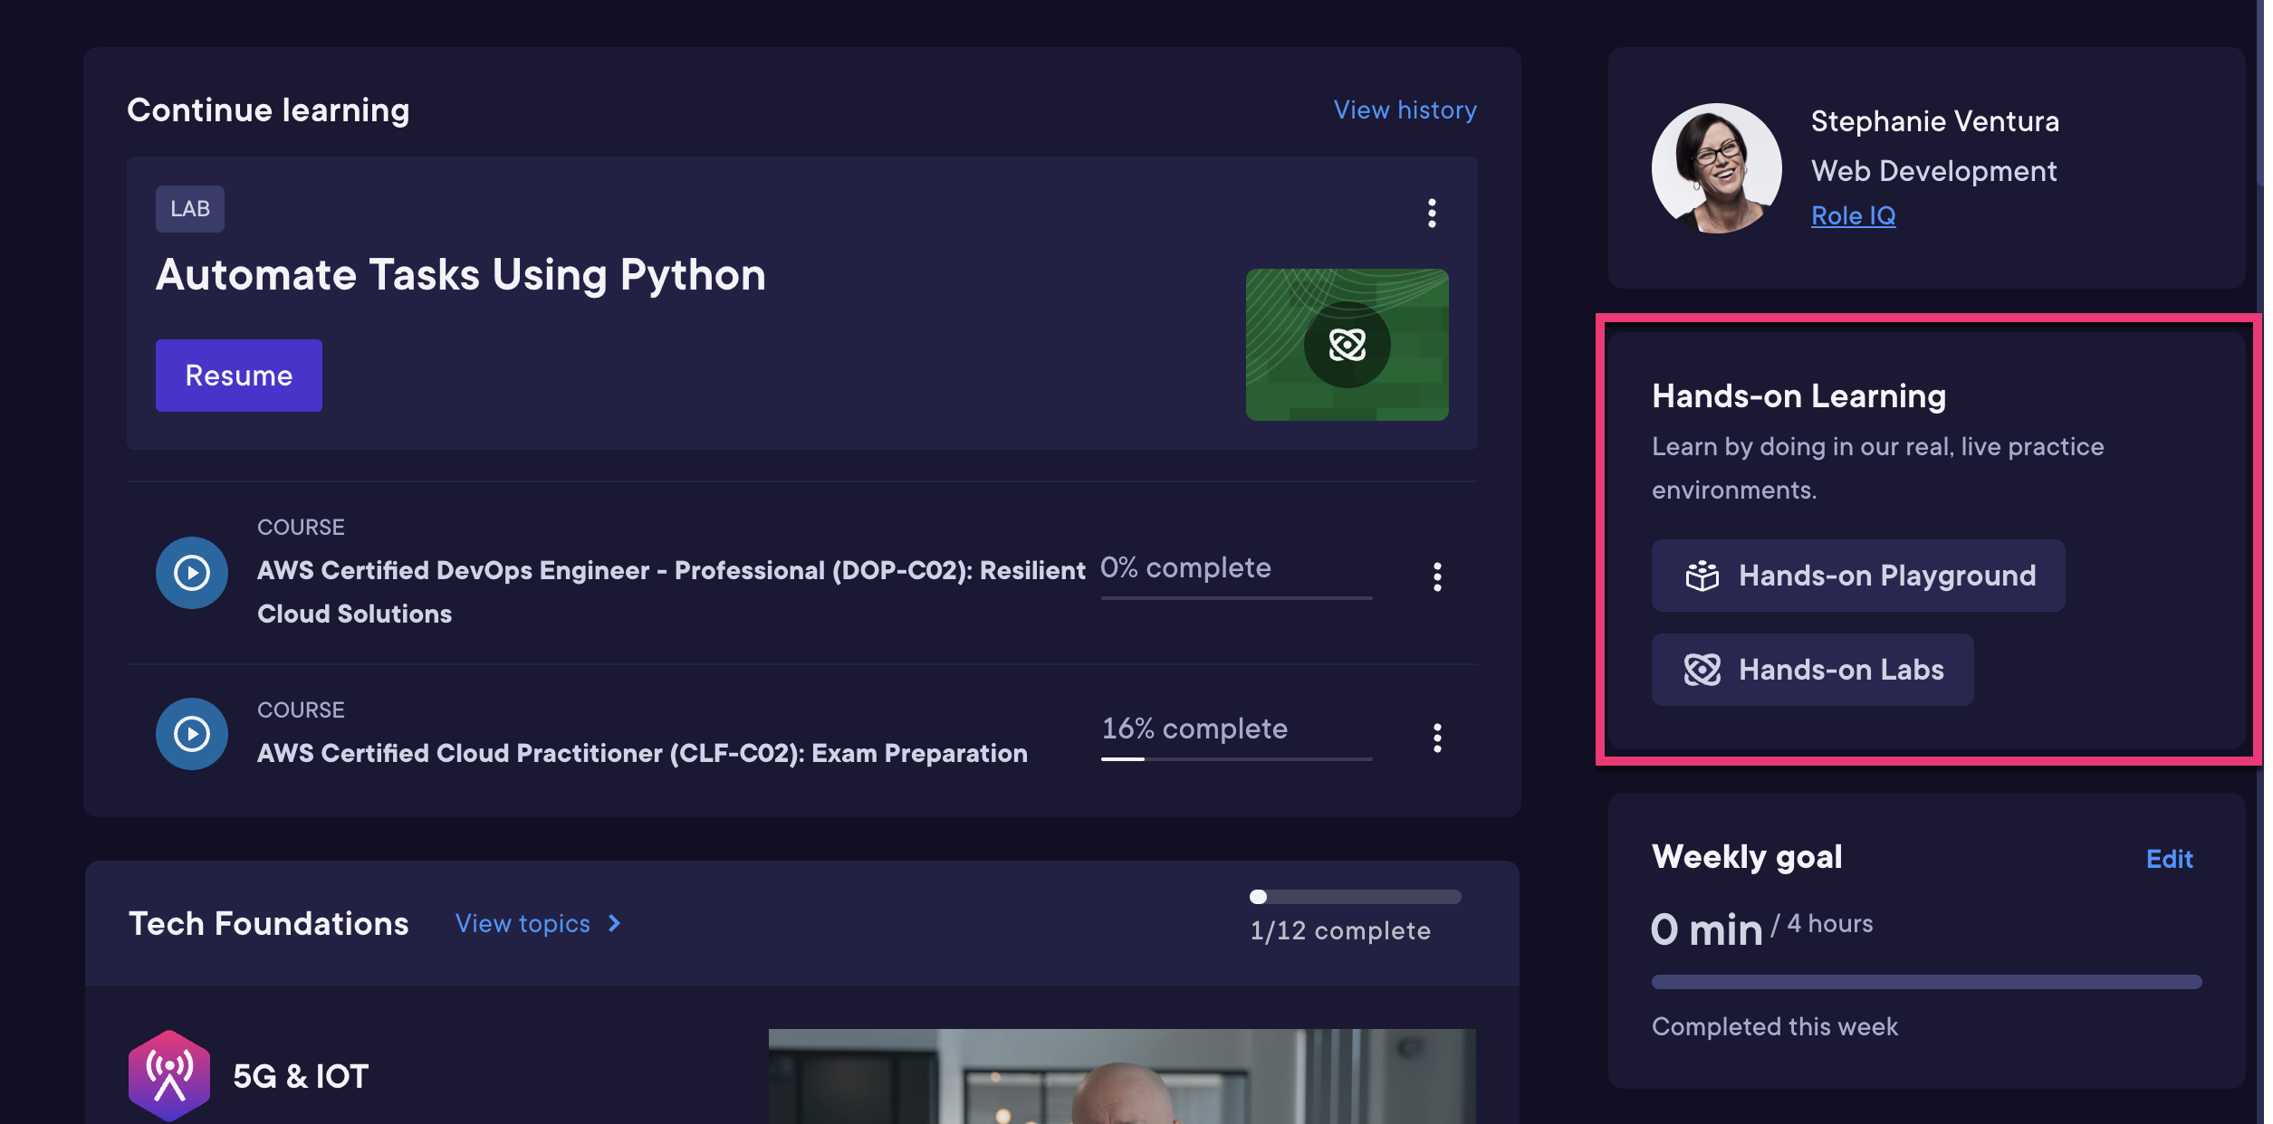This screenshot has height=1124, width=2273.
Task: Open the 5G & IOT topic icon
Action: pos(168,1075)
